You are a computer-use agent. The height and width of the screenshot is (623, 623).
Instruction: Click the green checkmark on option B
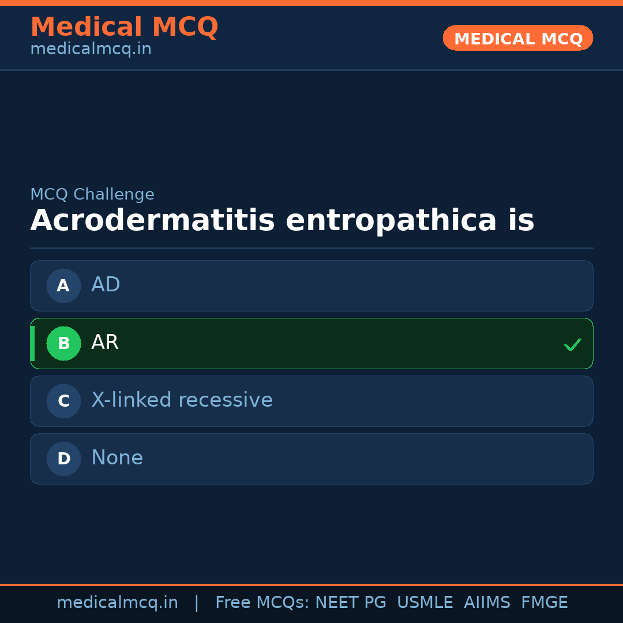(x=573, y=344)
